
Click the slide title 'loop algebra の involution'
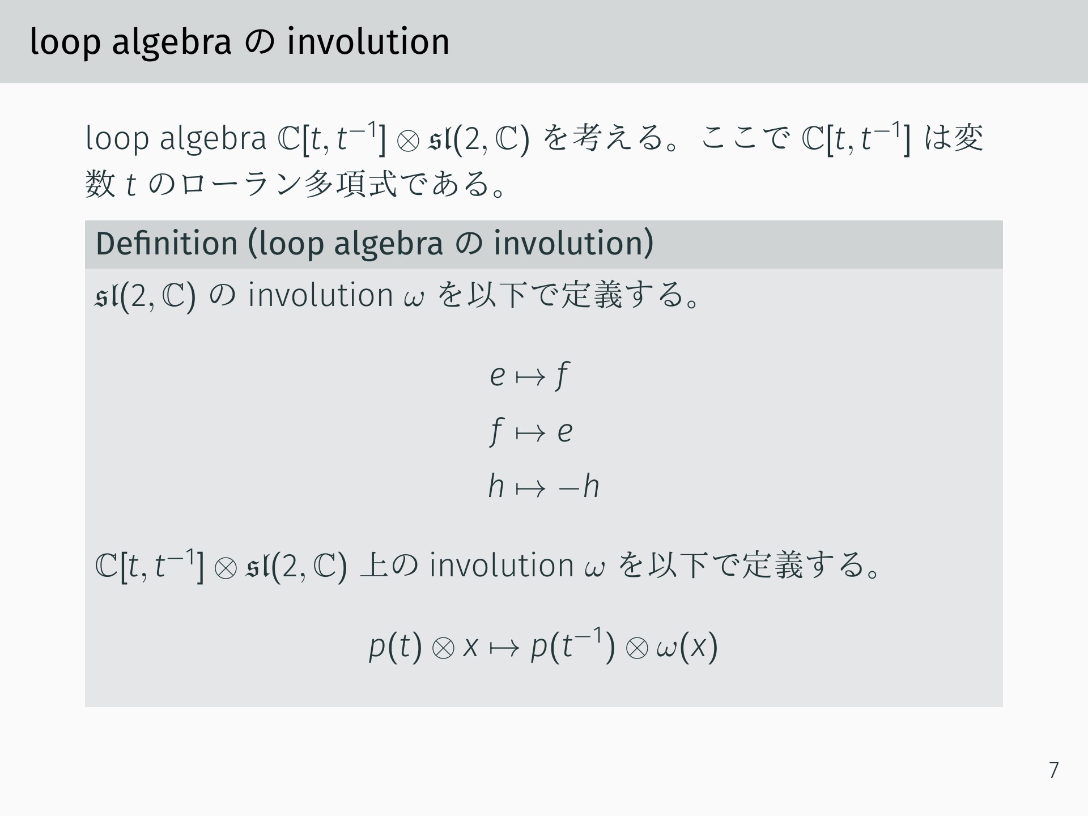240,42
